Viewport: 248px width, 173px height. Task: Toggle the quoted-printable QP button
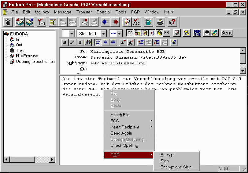[130, 33]
